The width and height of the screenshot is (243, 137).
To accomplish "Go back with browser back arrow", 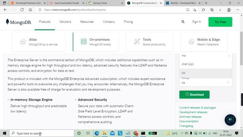I will tap(5, 10).
